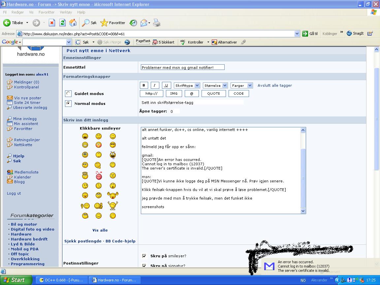Refresh the page with green arrows icon

click(63, 23)
